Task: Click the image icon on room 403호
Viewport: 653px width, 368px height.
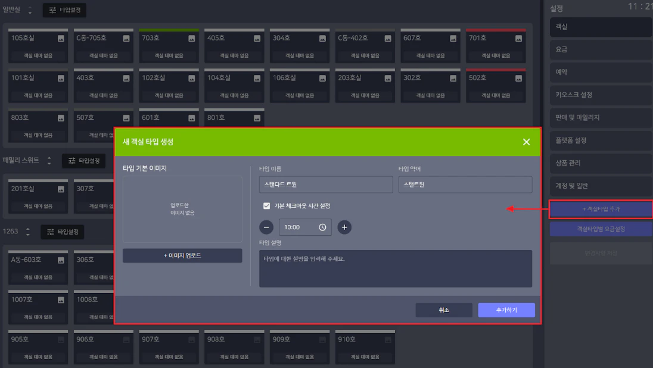Action: pos(126,78)
